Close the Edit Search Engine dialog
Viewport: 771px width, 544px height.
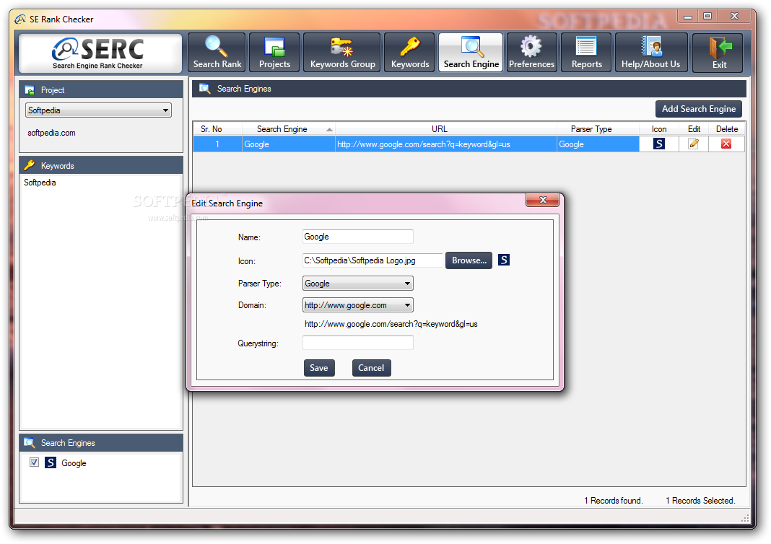coord(542,200)
